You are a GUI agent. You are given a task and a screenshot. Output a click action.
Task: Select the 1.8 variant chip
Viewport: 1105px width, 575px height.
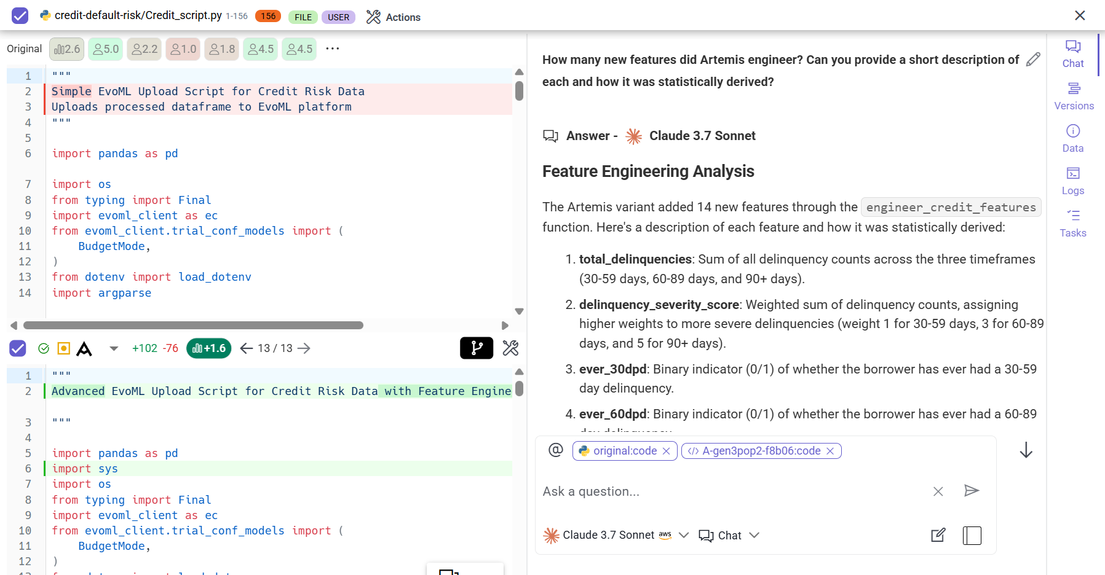[x=222, y=49]
